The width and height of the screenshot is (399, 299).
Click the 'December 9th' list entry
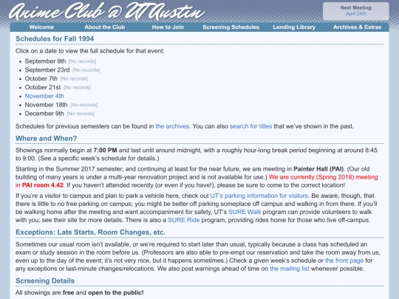point(44,114)
